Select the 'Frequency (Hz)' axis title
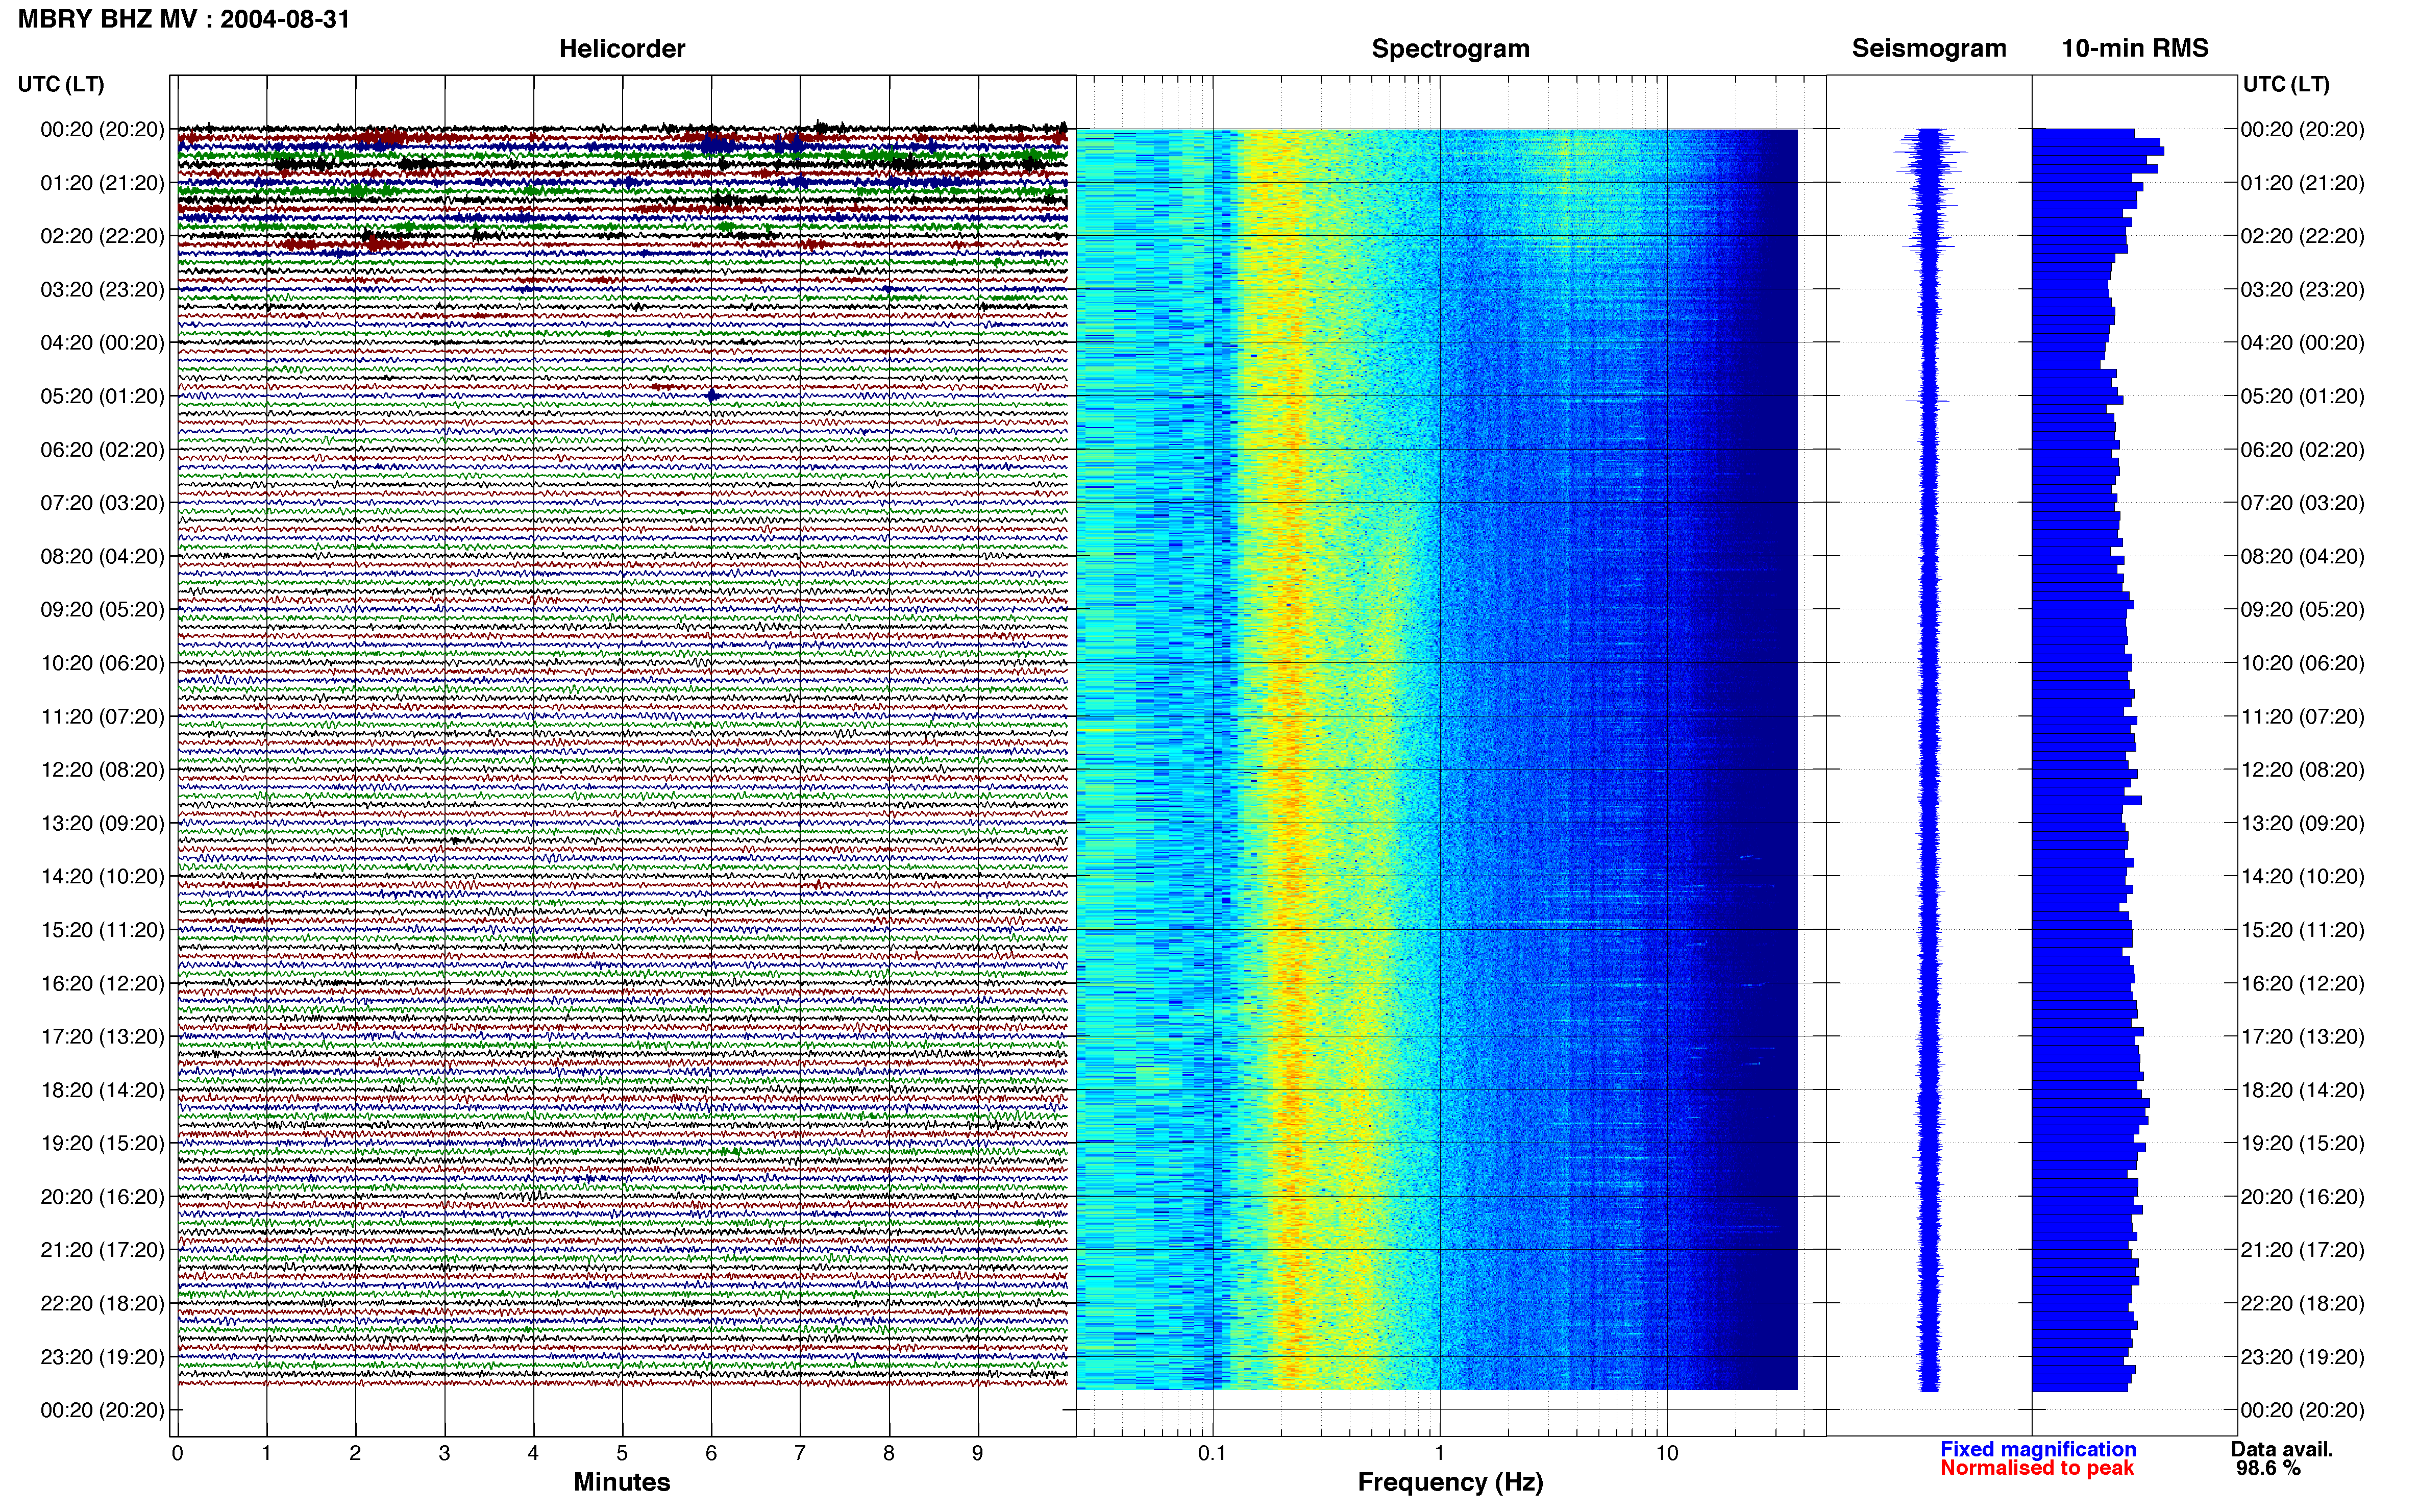Screen dimensions: 2419x1512 [1450, 1482]
